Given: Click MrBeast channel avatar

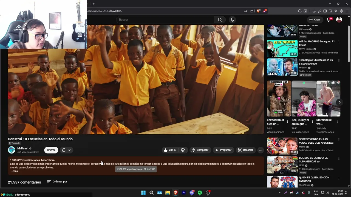Looking at the screenshot, I should click(12, 150).
